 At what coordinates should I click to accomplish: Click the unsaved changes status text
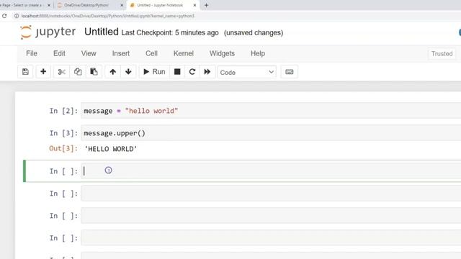pyautogui.click(x=254, y=32)
